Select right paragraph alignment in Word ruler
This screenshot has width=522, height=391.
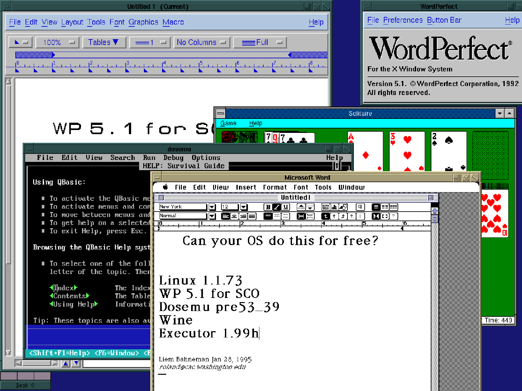243,216
